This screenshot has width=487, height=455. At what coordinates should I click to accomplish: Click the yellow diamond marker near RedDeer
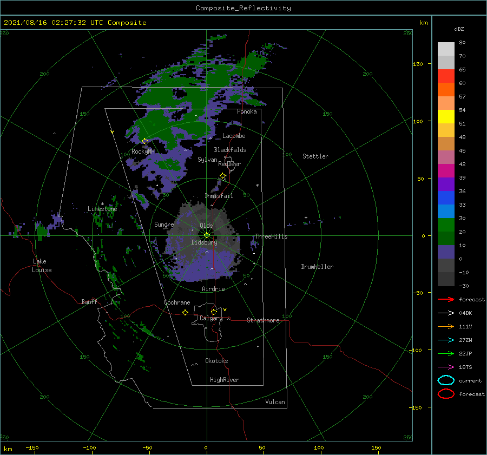click(222, 176)
